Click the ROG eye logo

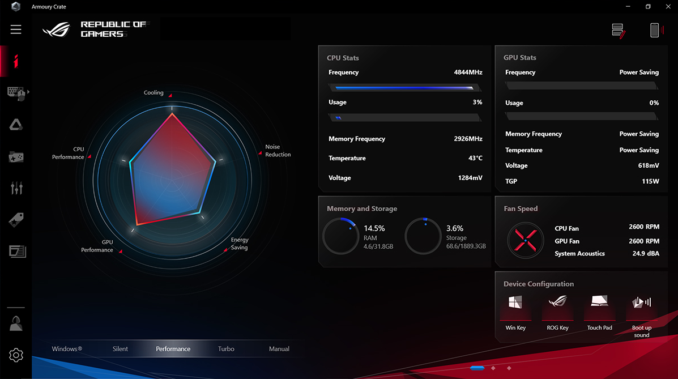tap(57, 29)
